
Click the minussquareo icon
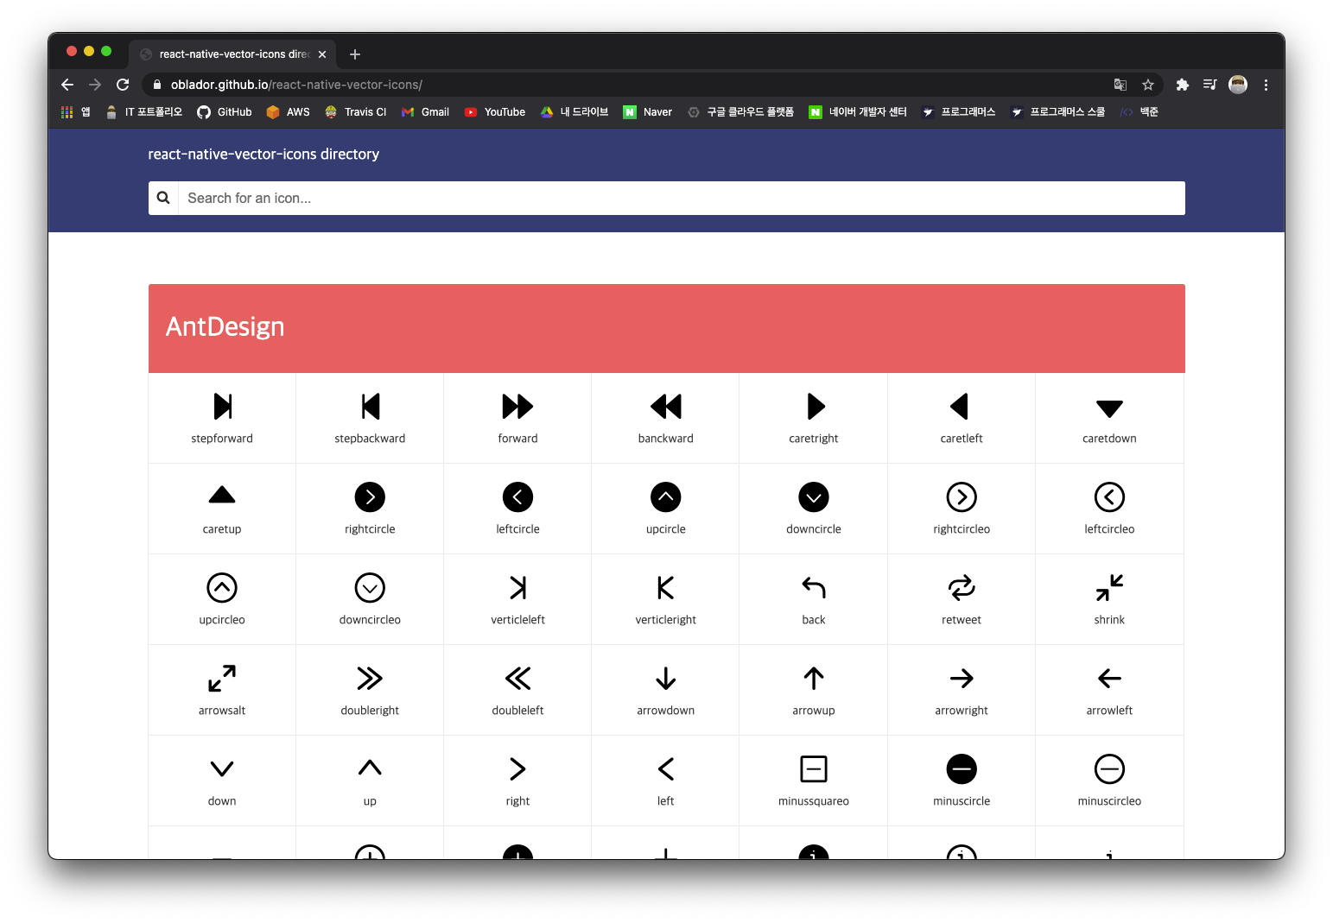814,768
